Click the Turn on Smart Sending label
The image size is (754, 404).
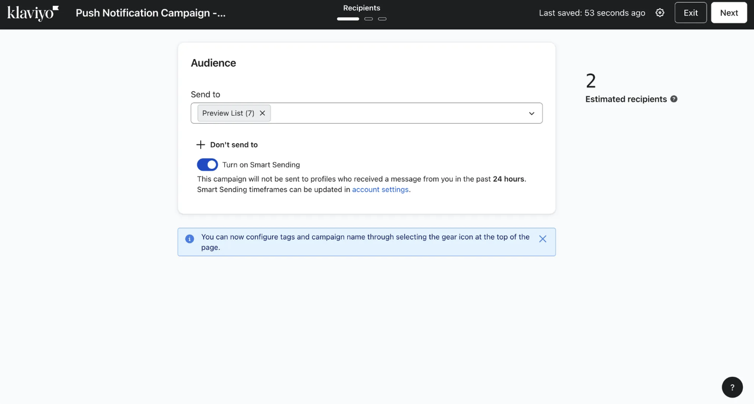261,165
